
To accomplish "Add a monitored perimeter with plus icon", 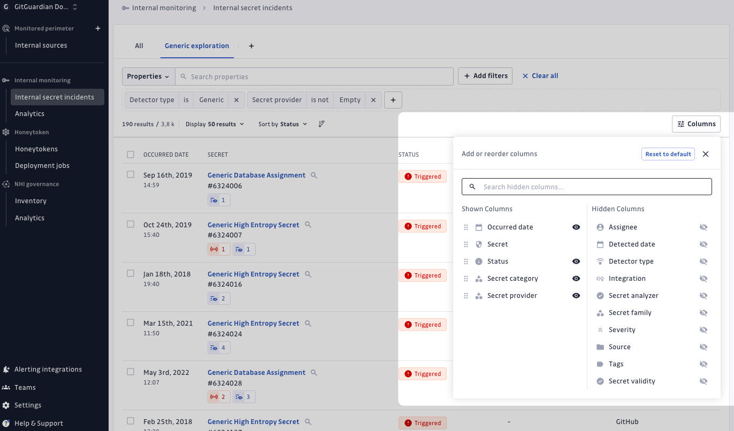I will tap(98, 28).
